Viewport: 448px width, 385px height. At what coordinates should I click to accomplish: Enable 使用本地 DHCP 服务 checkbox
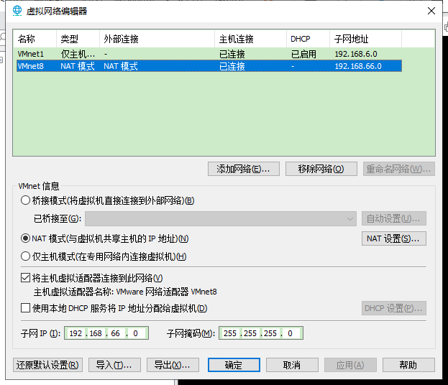pyautogui.click(x=25, y=308)
